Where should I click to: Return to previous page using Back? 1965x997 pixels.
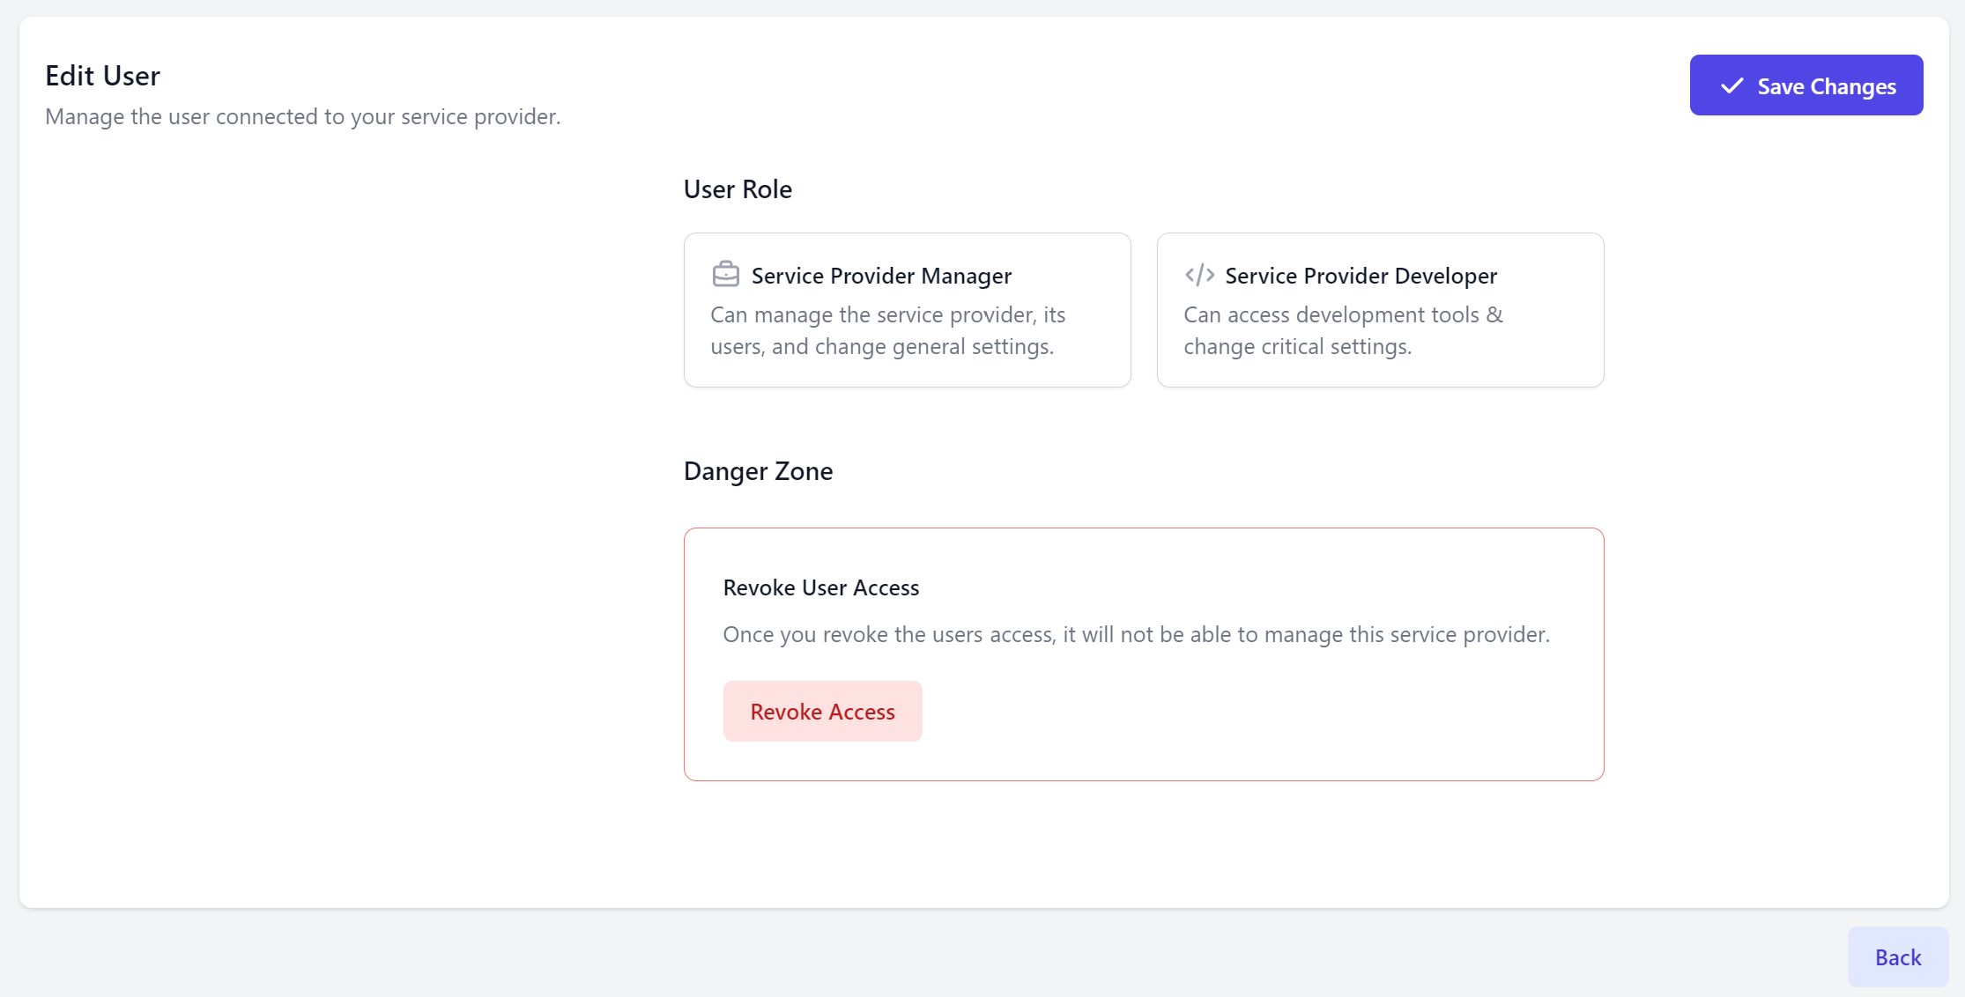click(x=1897, y=956)
